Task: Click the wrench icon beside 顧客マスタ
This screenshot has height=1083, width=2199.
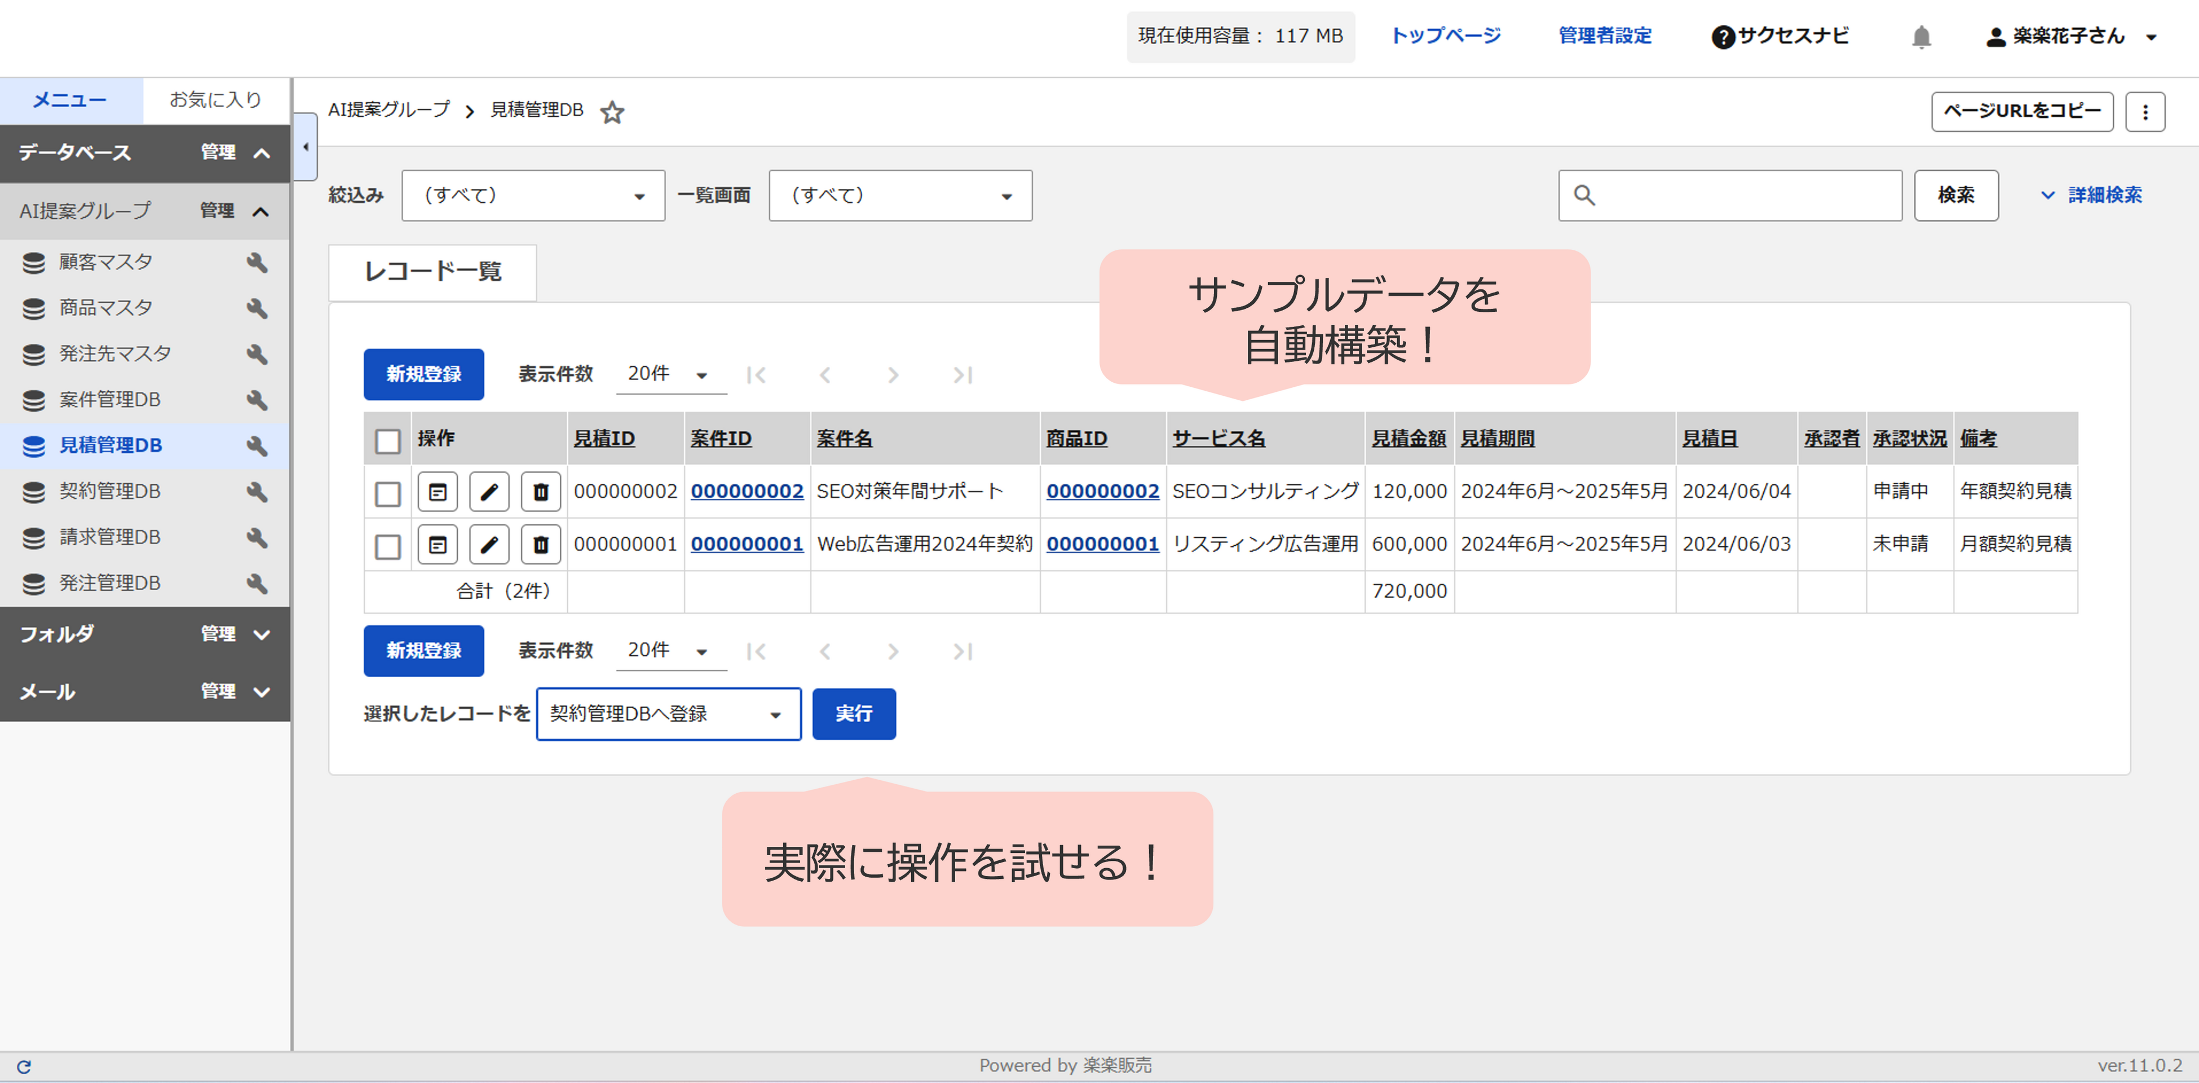Action: [x=257, y=262]
